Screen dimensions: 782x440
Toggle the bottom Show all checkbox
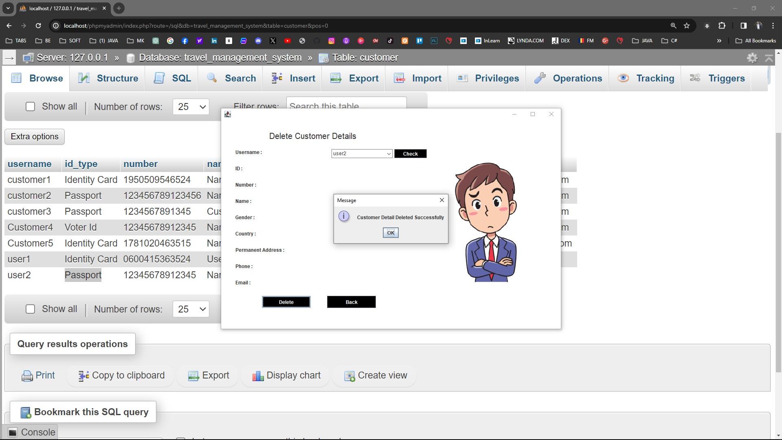click(30, 309)
